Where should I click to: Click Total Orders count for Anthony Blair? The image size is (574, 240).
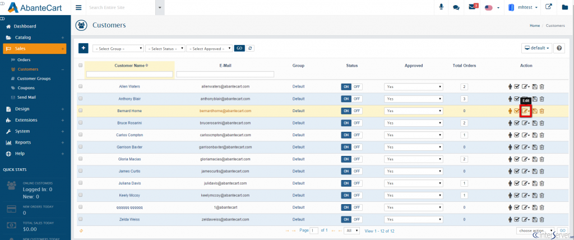[x=464, y=99]
